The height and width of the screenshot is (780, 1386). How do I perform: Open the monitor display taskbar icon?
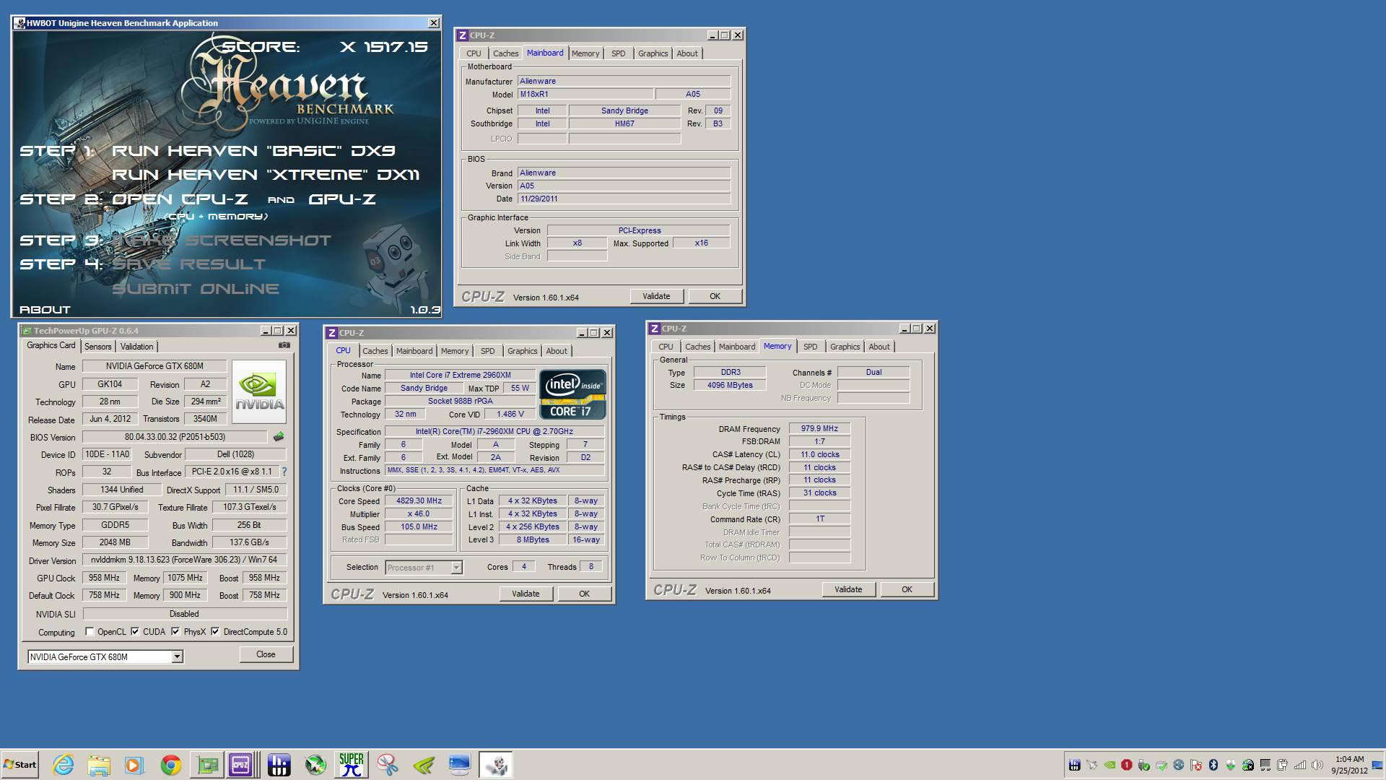[x=459, y=764]
